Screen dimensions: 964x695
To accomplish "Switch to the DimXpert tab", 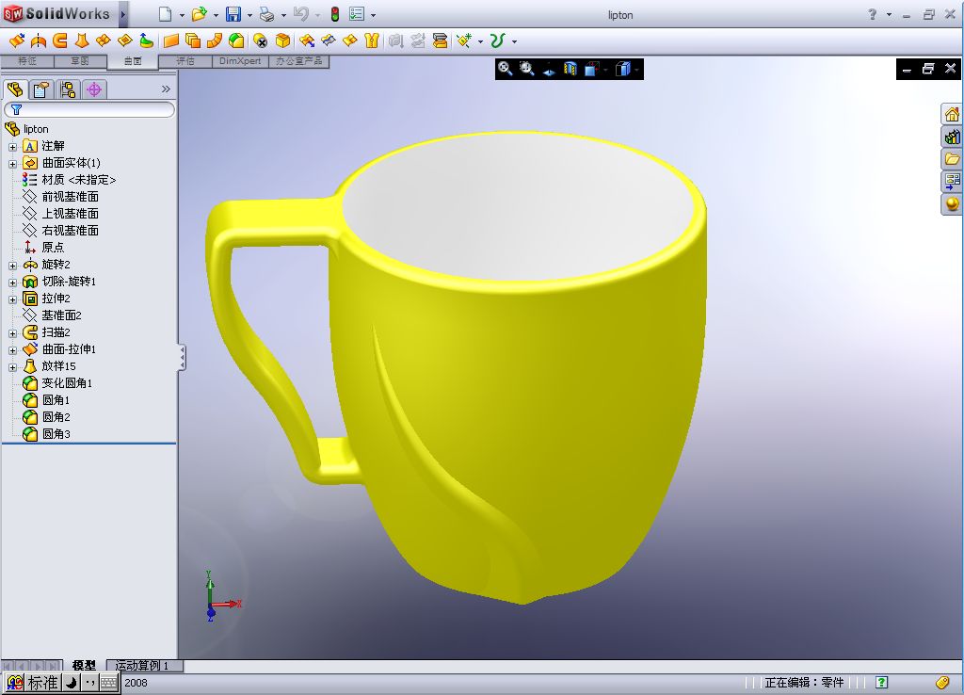I will [x=240, y=61].
